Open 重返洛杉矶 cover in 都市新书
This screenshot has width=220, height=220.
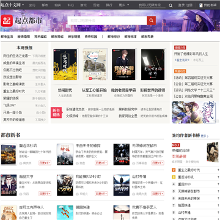point(9,155)
